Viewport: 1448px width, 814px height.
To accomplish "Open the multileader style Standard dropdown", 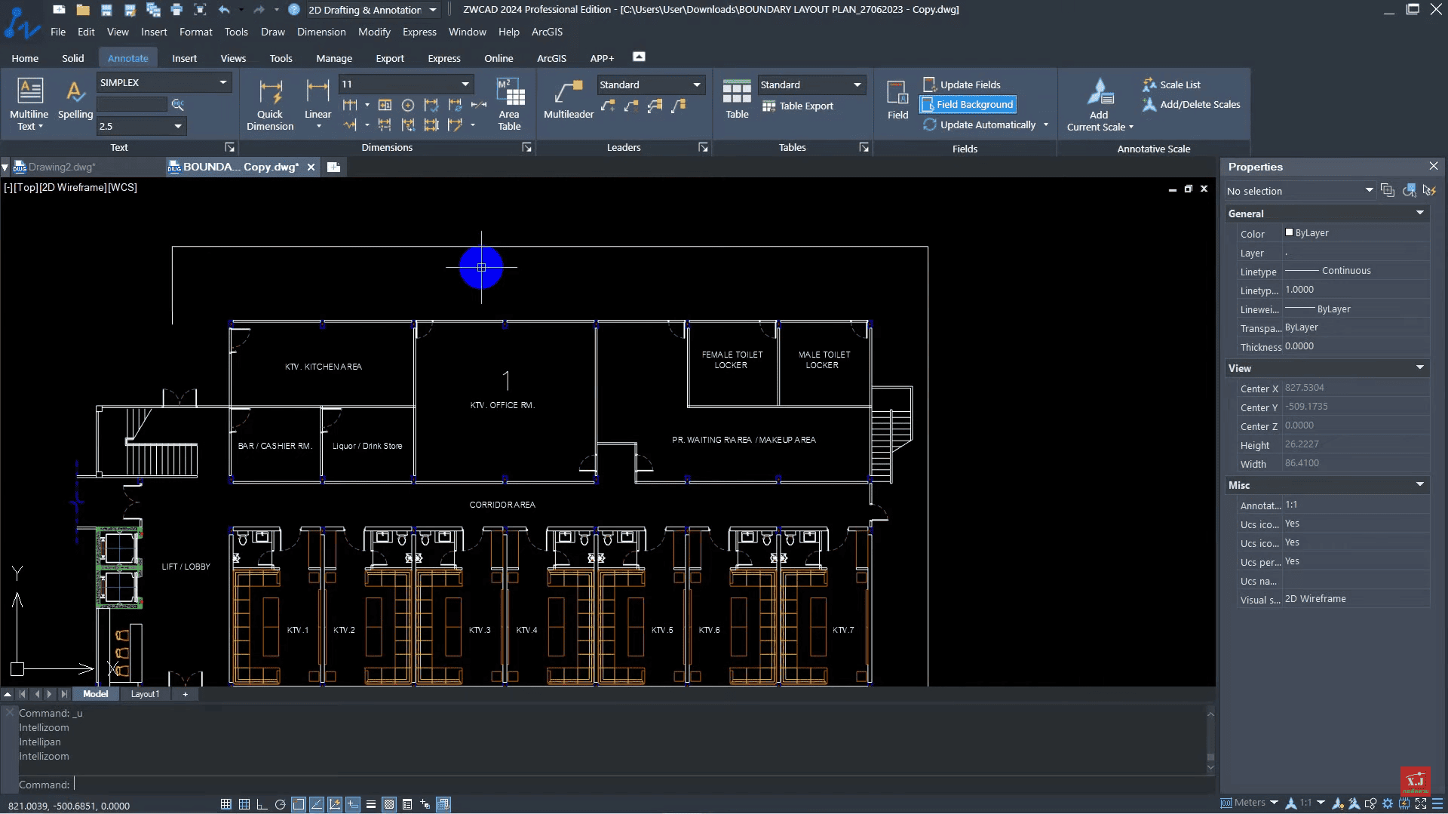I will (697, 84).
